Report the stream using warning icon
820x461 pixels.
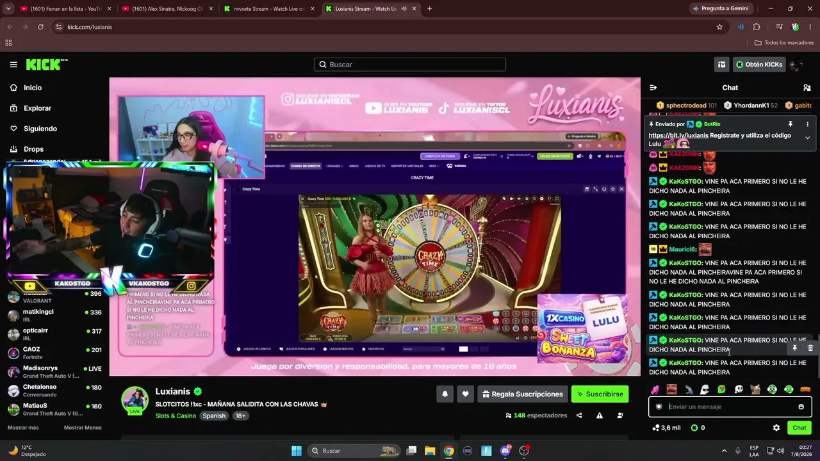click(x=600, y=416)
